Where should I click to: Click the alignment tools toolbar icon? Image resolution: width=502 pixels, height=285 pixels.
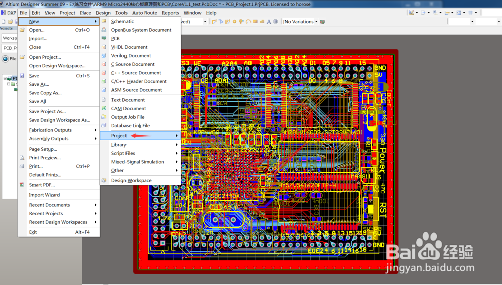tap(423, 12)
